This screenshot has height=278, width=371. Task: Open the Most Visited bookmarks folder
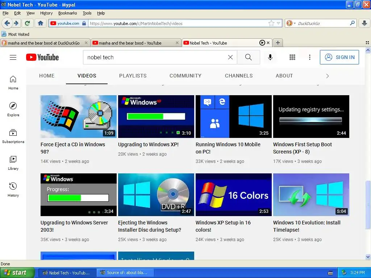(16, 34)
